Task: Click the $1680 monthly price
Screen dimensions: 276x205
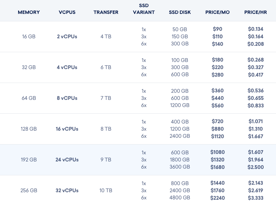Action: pyautogui.click(x=218, y=167)
